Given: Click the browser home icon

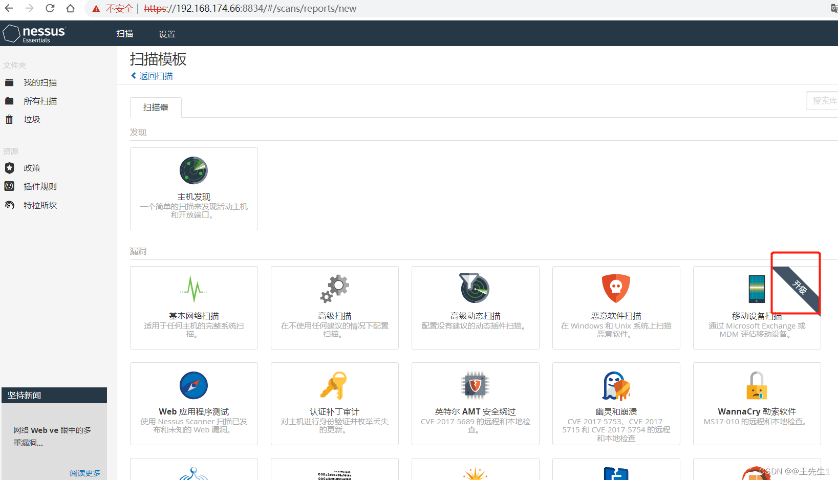Looking at the screenshot, I should click(x=71, y=8).
